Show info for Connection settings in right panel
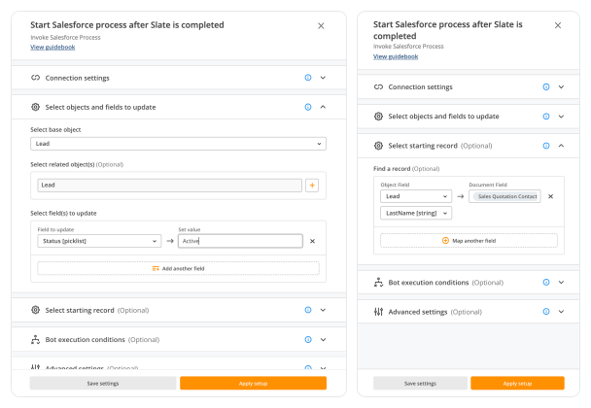 coord(546,86)
